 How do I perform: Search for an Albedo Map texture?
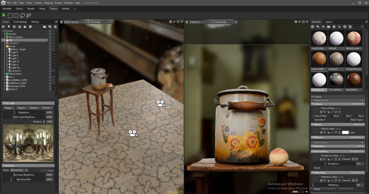(x=325, y=132)
